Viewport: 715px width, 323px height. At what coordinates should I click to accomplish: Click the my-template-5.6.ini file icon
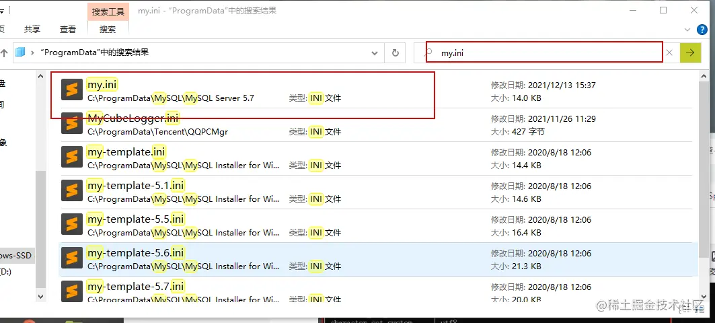(72, 258)
